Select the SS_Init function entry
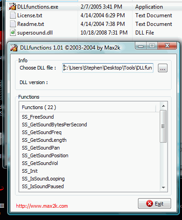The image size is (182, 220). (30, 171)
